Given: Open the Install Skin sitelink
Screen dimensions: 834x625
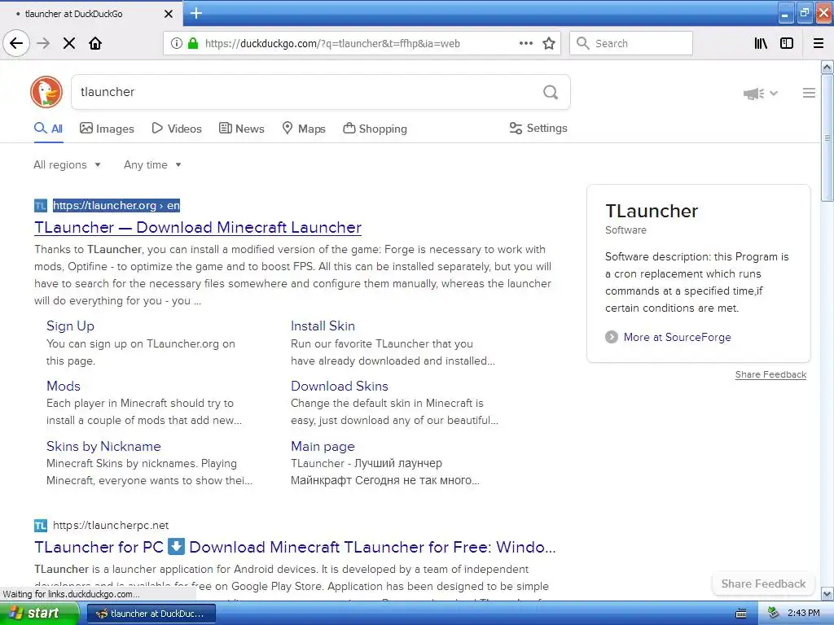Looking at the screenshot, I should (x=323, y=326).
